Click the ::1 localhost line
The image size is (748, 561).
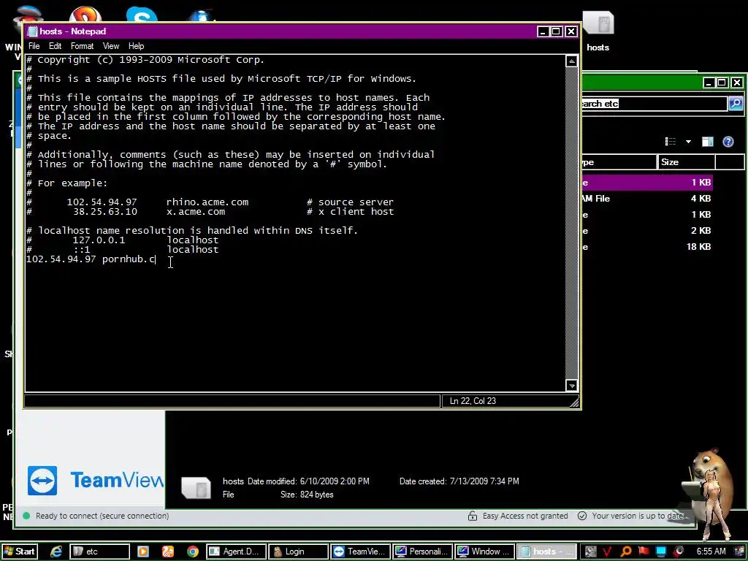point(123,250)
